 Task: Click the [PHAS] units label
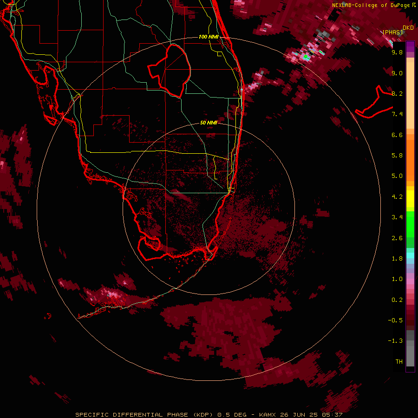(392, 33)
